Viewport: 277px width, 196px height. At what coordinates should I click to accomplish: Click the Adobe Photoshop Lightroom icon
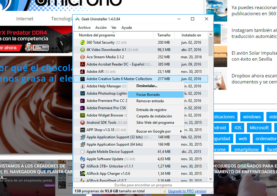point(82,93)
